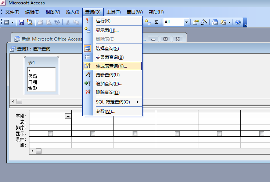The height and width of the screenshot is (182, 270).
Task: Select 选择查询(S) menu entry
Action: (112, 49)
